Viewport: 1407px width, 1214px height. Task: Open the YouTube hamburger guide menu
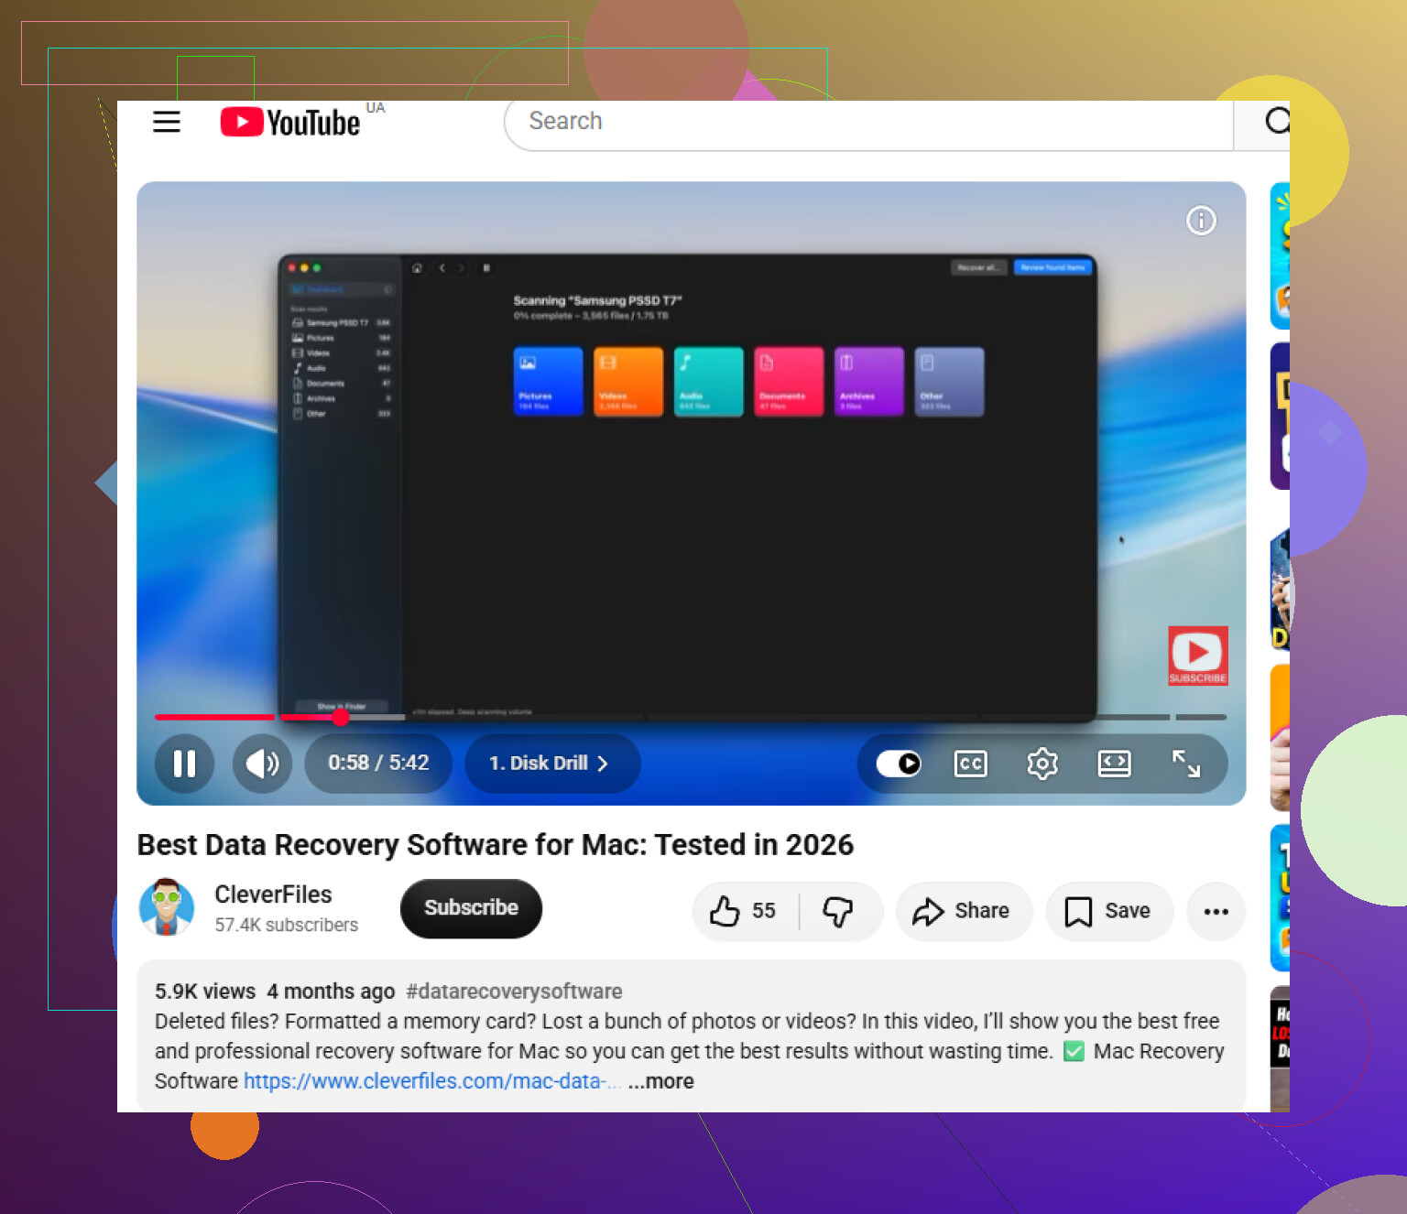click(166, 122)
